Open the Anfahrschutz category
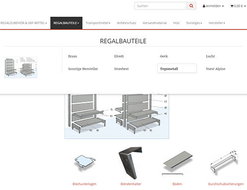 click(x=126, y=23)
